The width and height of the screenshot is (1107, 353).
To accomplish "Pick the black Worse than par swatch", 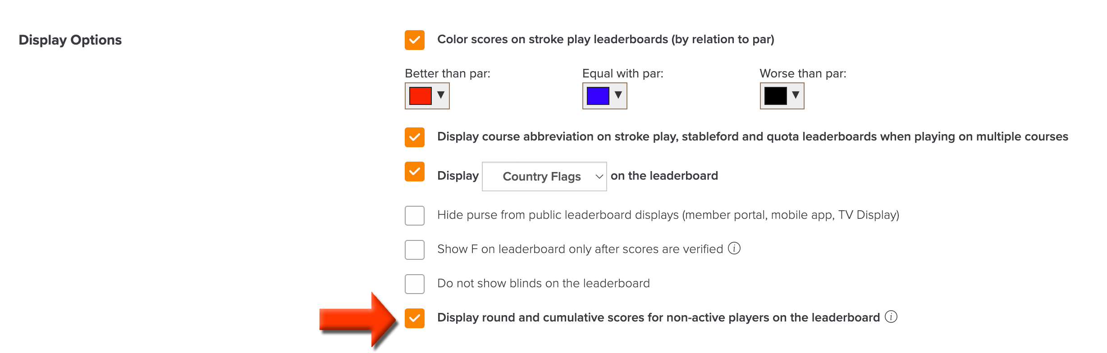I will (x=776, y=96).
